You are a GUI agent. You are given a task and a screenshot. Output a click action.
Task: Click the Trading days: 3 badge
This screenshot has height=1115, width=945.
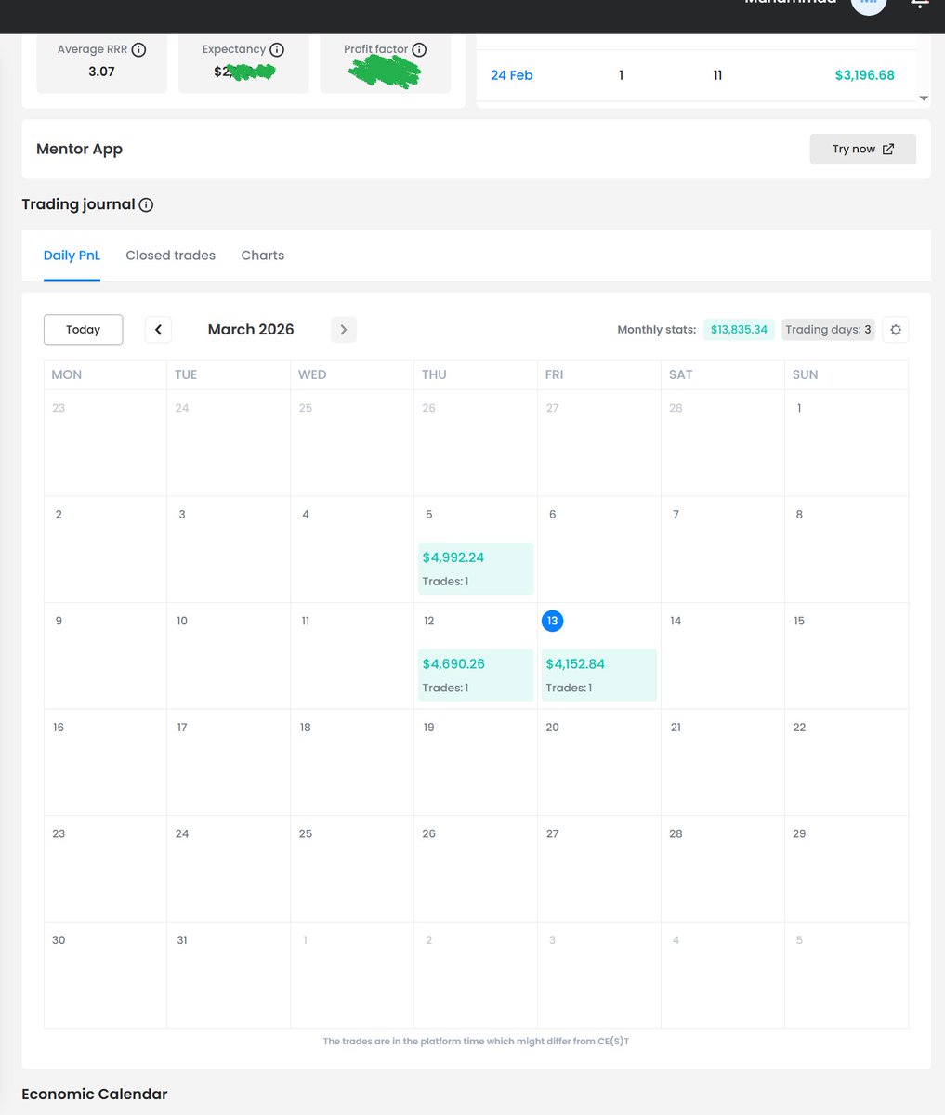pos(828,330)
